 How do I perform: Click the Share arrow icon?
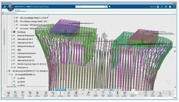166,7
